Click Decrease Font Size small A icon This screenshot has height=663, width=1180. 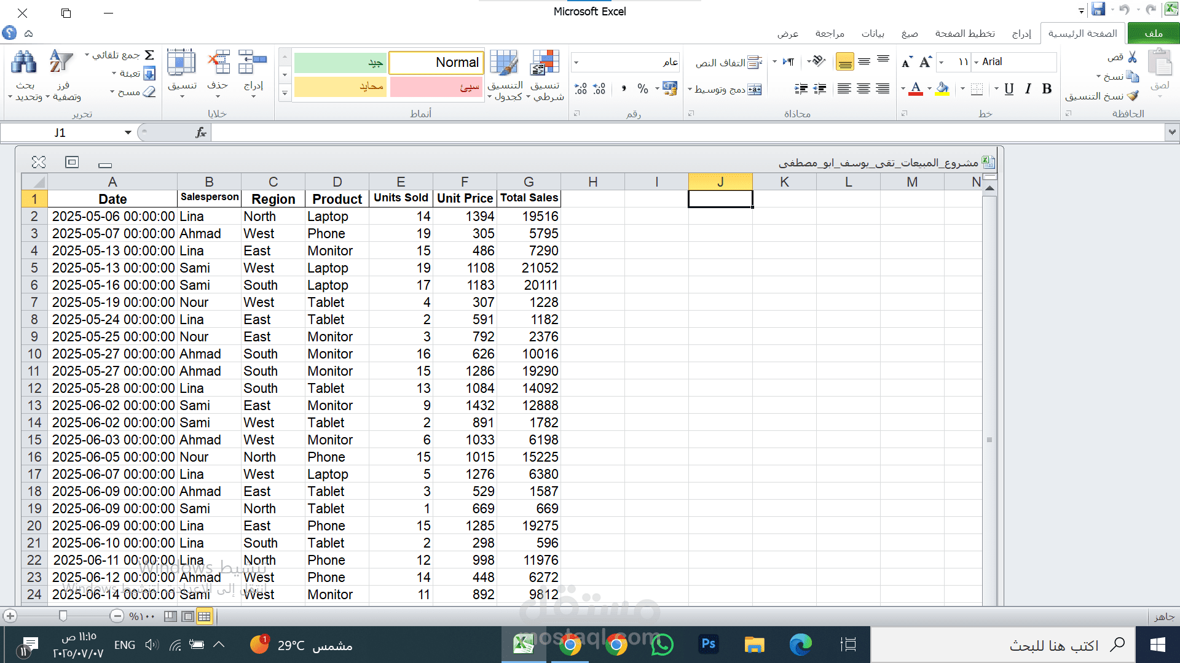pos(907,62)
